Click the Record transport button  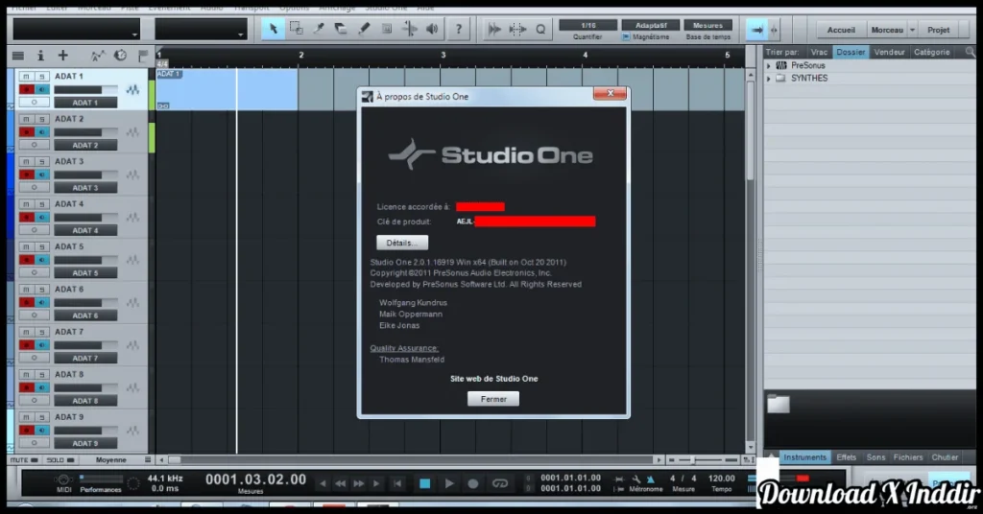coord(473,483)
